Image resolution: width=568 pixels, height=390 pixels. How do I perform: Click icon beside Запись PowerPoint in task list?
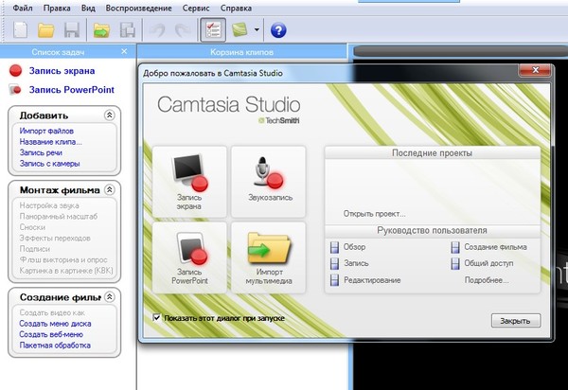[15, 89]
